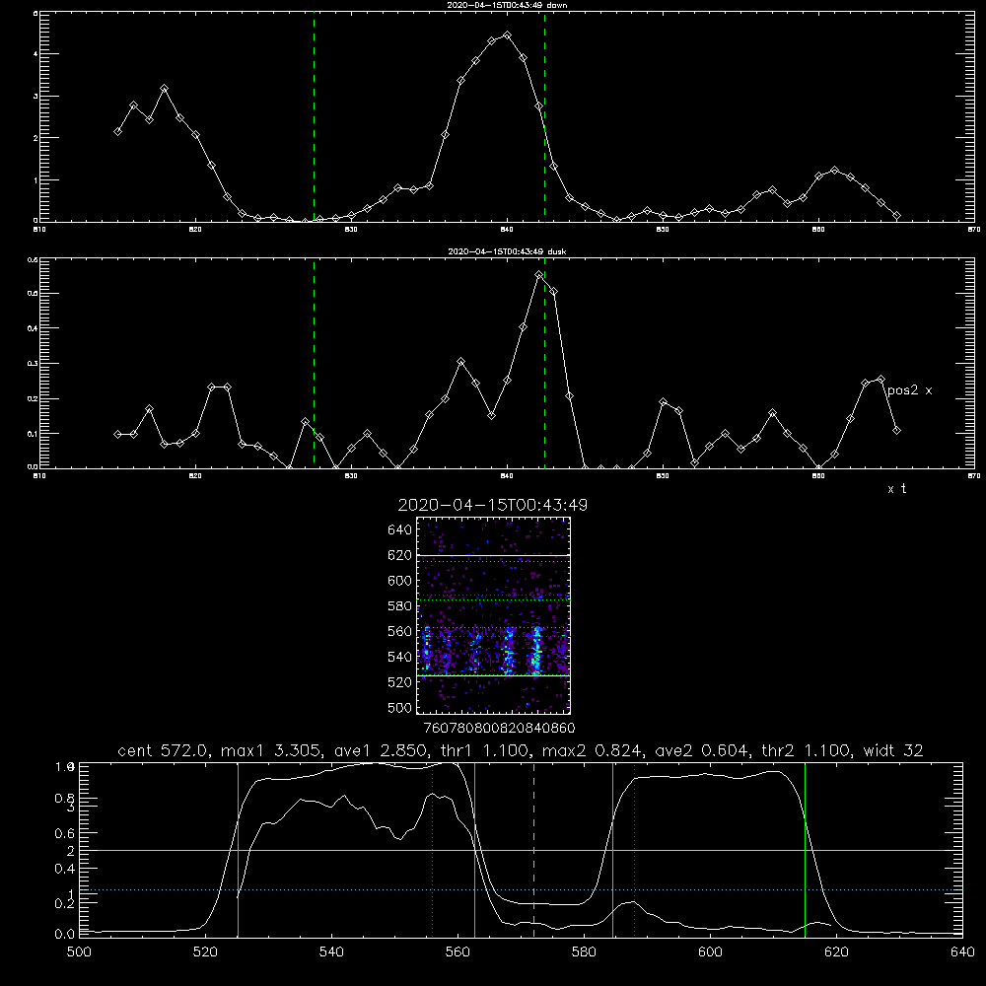Viewport: 986px width, 986px height.
Task: Click the dusk plot title text
Action: point(507,251)
